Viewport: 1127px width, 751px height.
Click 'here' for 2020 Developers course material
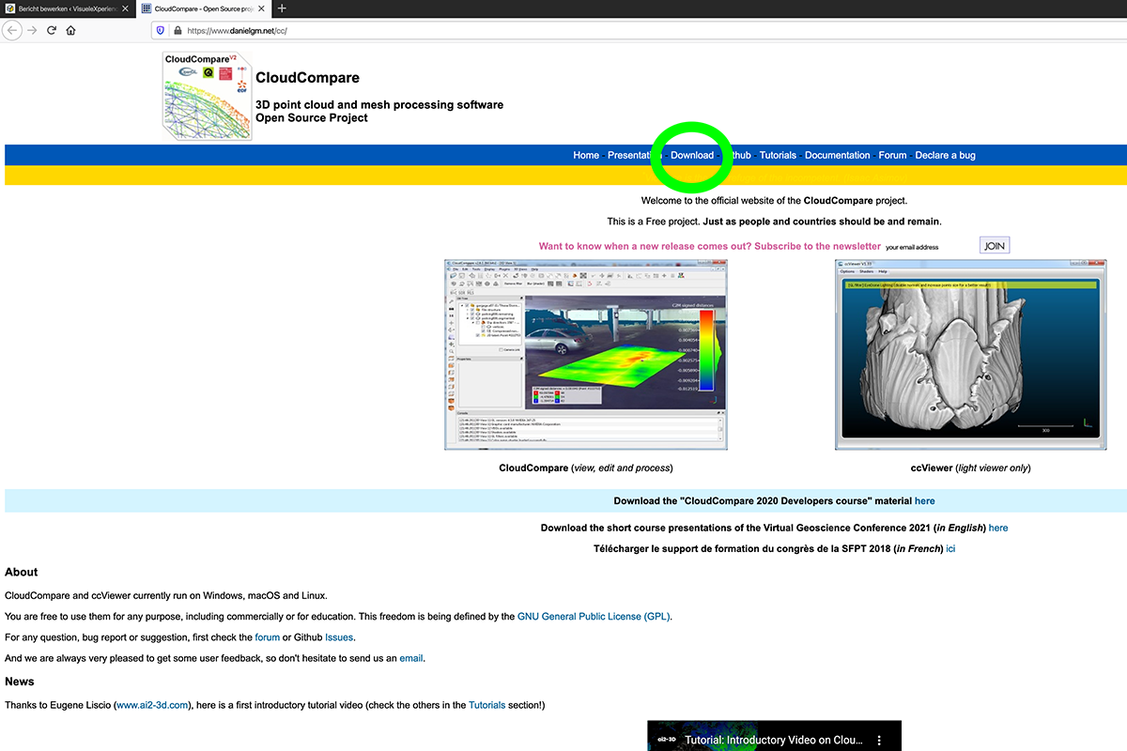tap(925, 501)
